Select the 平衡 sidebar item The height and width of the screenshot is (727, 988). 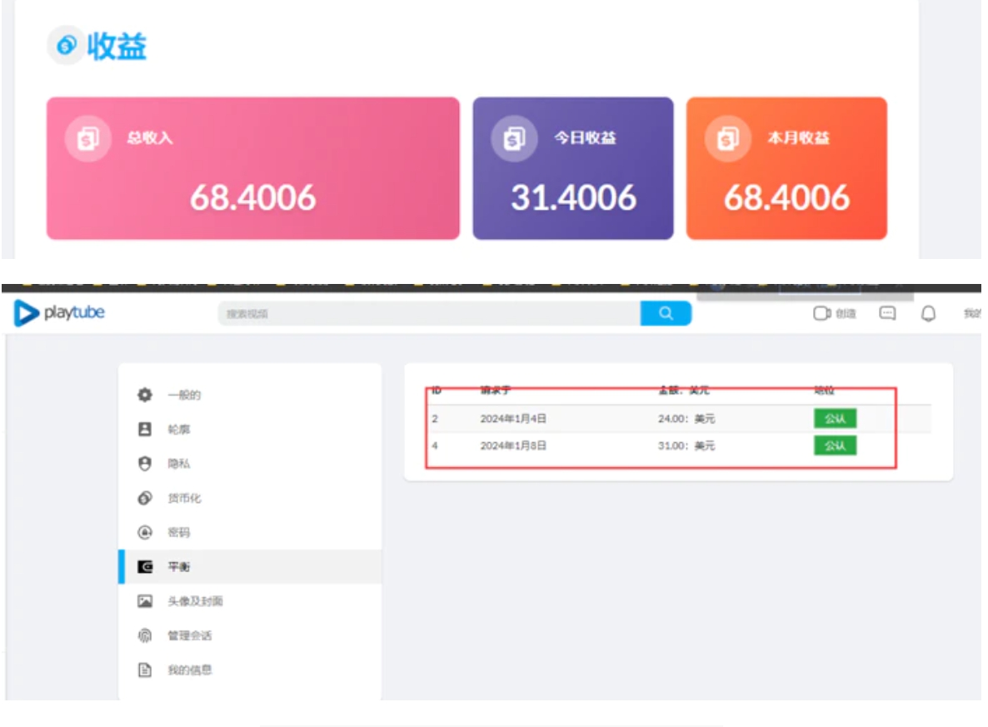point(179,567)
